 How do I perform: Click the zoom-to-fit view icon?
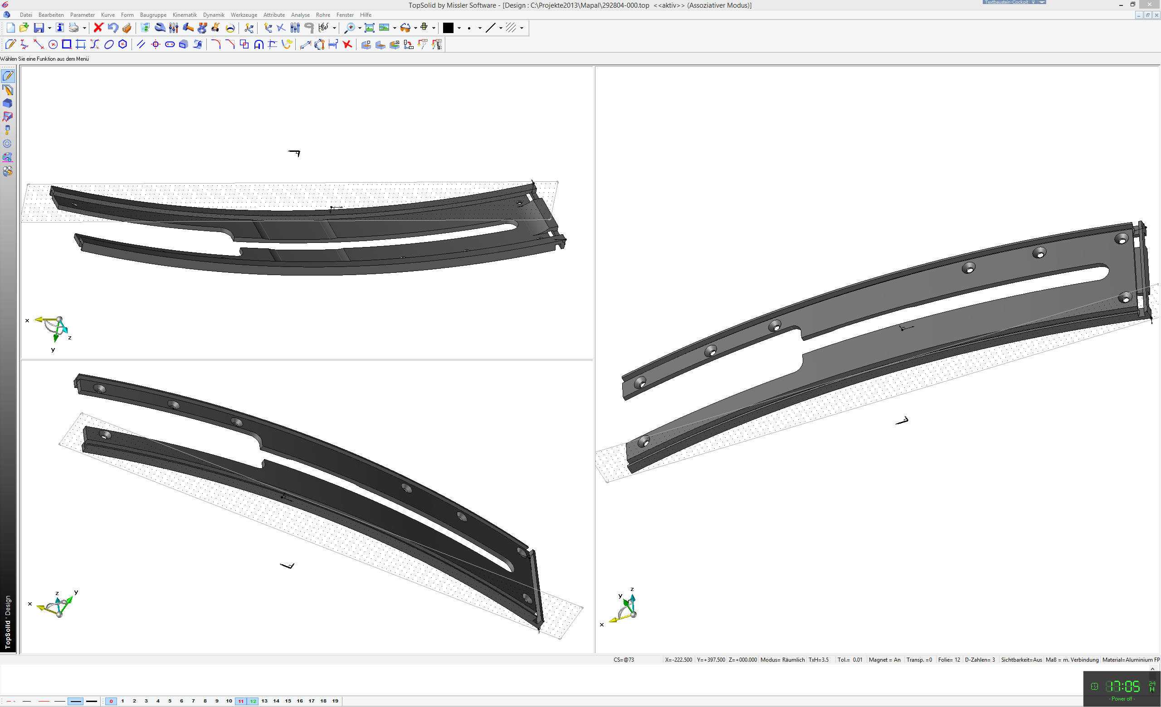(x=370, y=28)
